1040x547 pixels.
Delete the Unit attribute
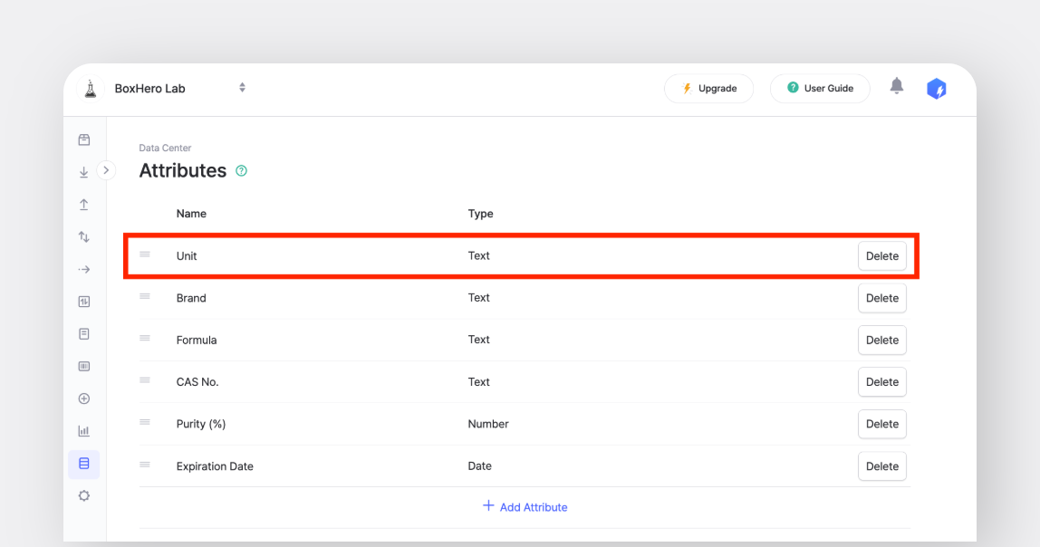[x=881, y=255]
